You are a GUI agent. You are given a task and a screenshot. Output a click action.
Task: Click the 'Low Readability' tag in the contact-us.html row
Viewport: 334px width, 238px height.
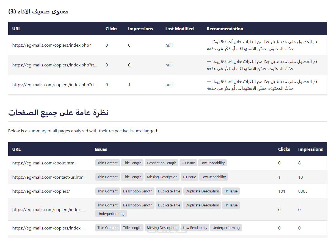[x=214, y=177]
